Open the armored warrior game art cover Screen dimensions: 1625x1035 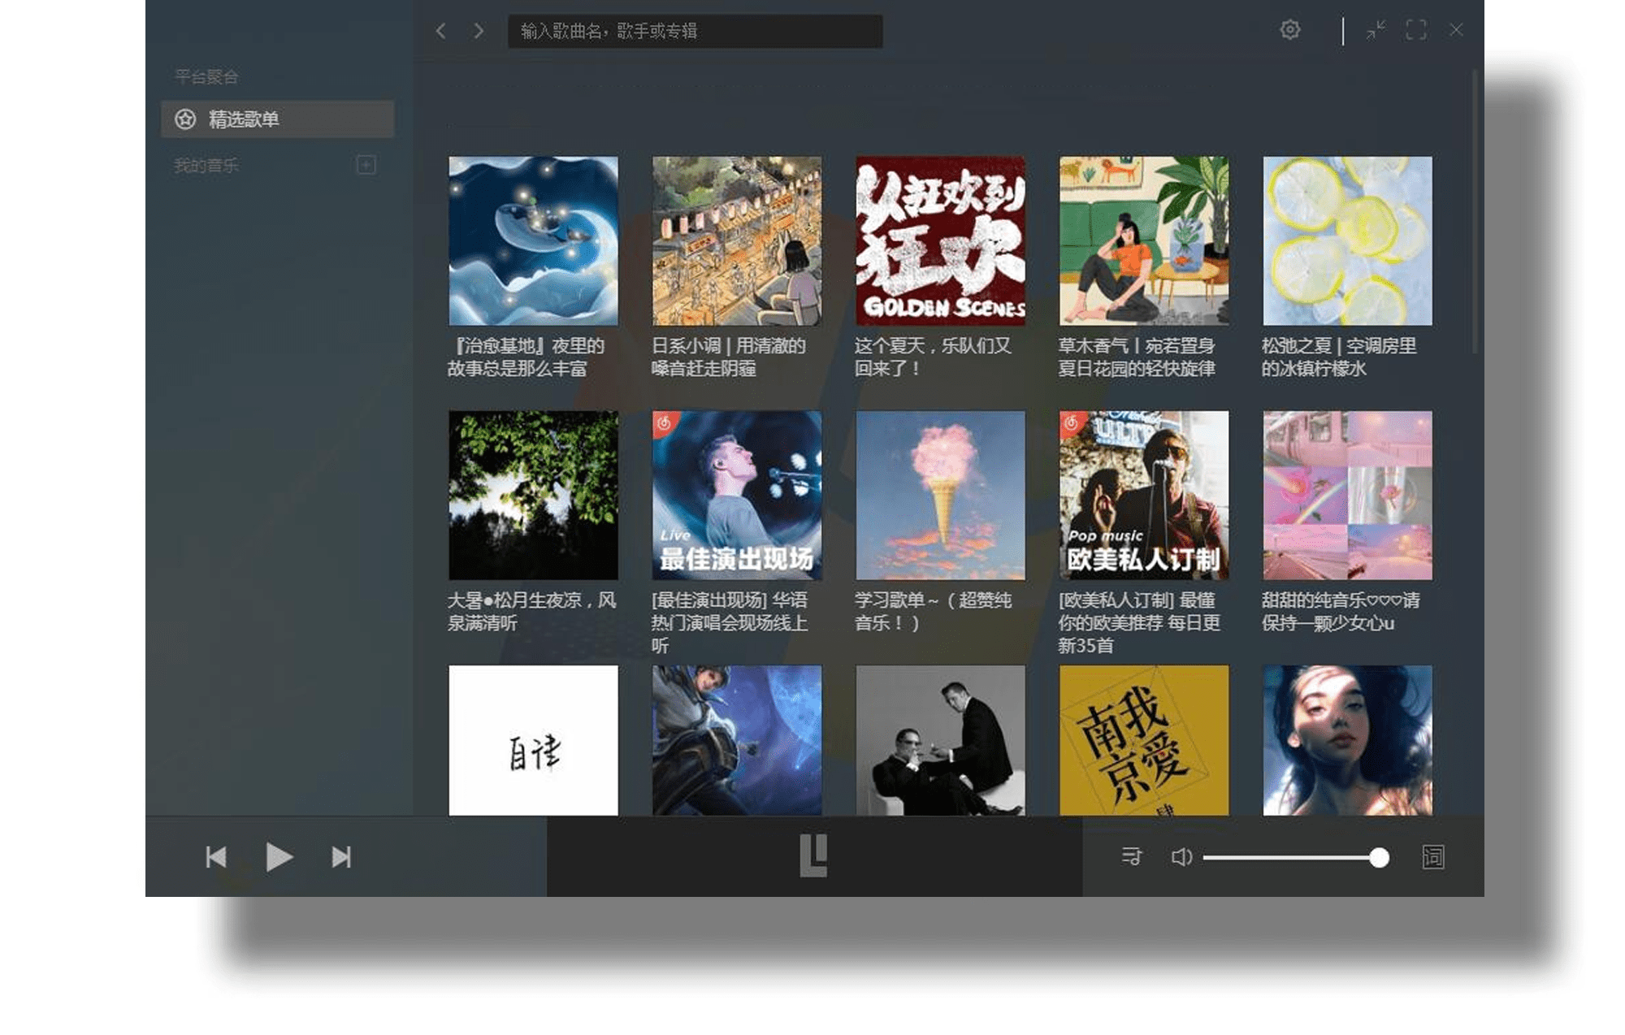coord(737,741)
